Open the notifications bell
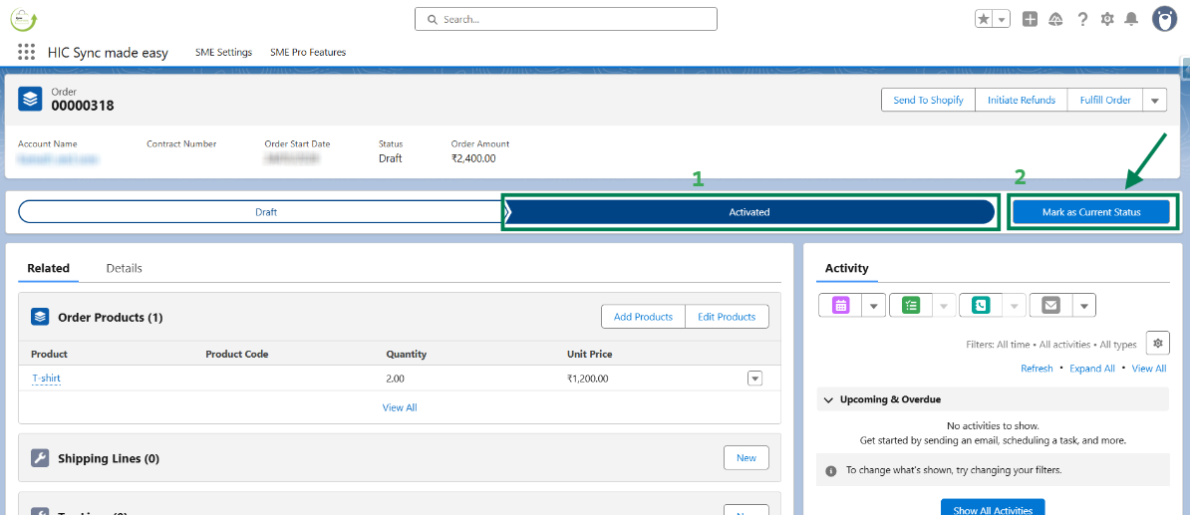The width and height of the screenshot is (1190, 515). [1131, 20]
